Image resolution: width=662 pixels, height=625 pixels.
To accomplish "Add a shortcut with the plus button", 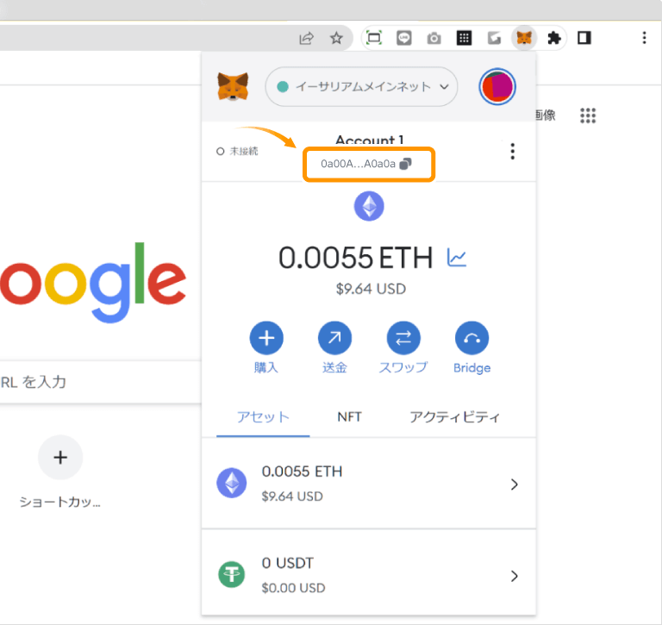I will [60, 458].
